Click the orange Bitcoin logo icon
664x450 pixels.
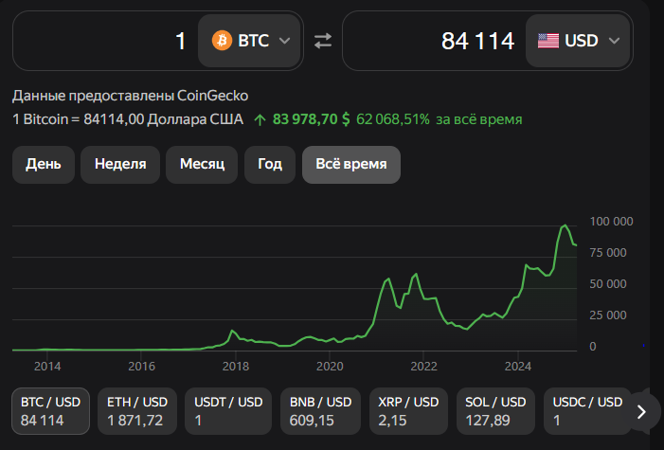[223, 41]
